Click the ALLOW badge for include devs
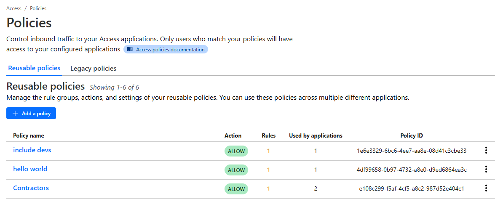Screen dimensions: 495x199 click(x=236, y=151)
